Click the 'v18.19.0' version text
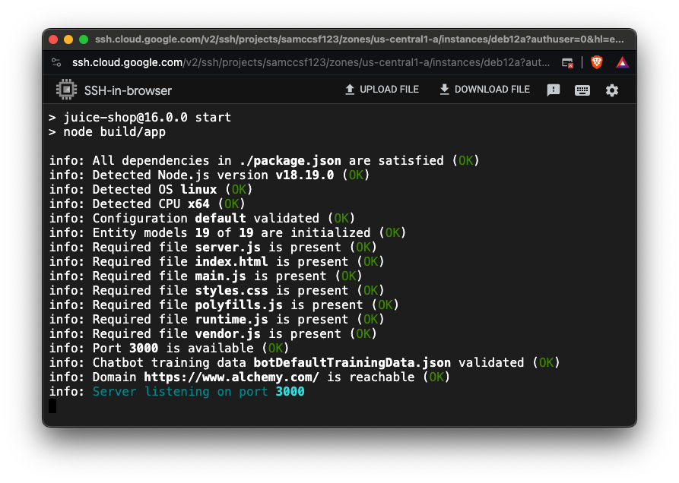 305,175
